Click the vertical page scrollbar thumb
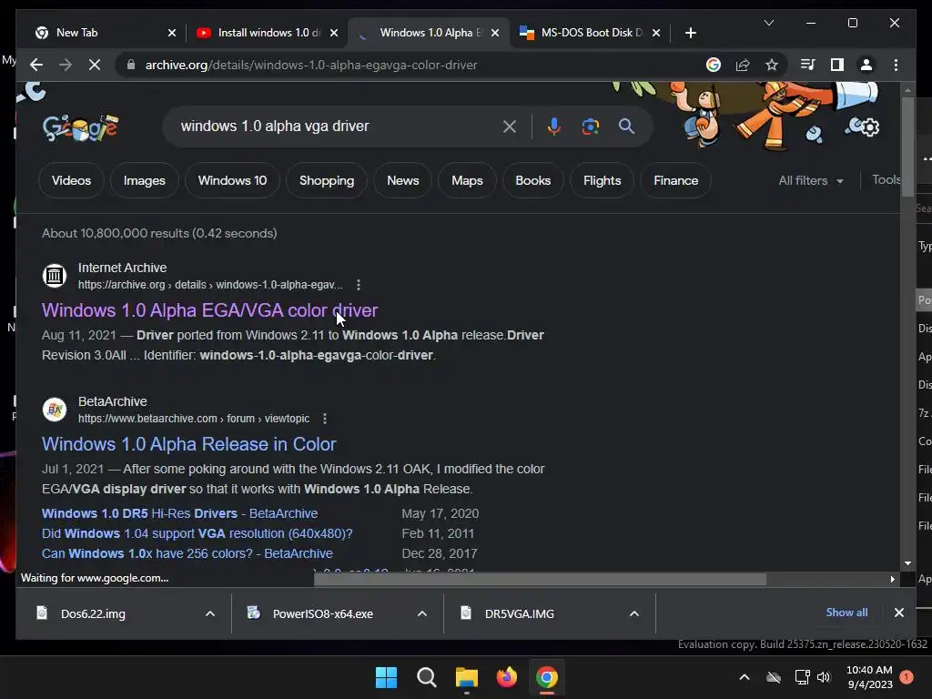932x699 pixels. pyautogui.click(x=907, y=147)
